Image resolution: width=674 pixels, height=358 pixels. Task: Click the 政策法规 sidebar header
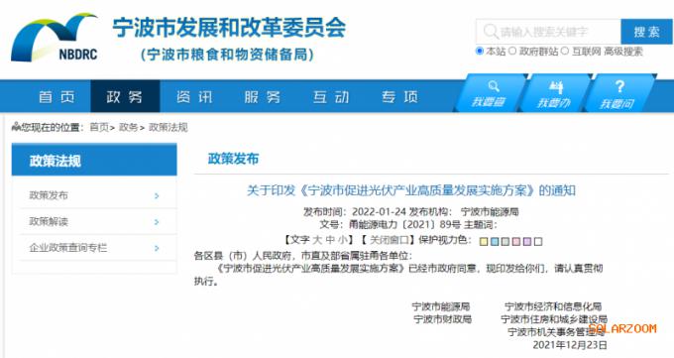pyautogui.click(x=94, y=160)
